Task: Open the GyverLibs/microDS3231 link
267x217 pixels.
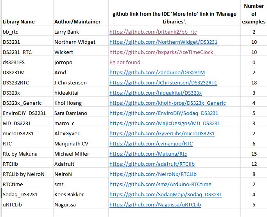Action: [162, 134]
